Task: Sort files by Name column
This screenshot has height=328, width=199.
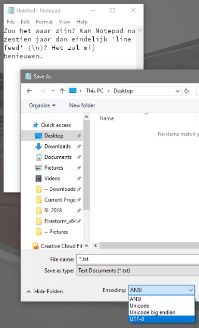Action: [x=106, y=118]
